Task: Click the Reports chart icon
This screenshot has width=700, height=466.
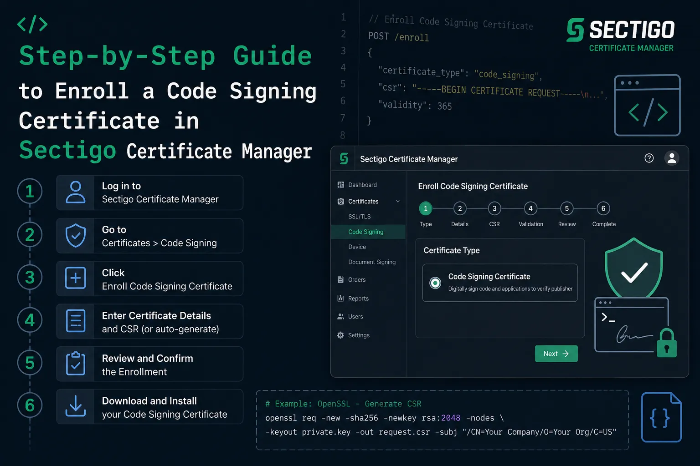Action: (x=340, y=298)
